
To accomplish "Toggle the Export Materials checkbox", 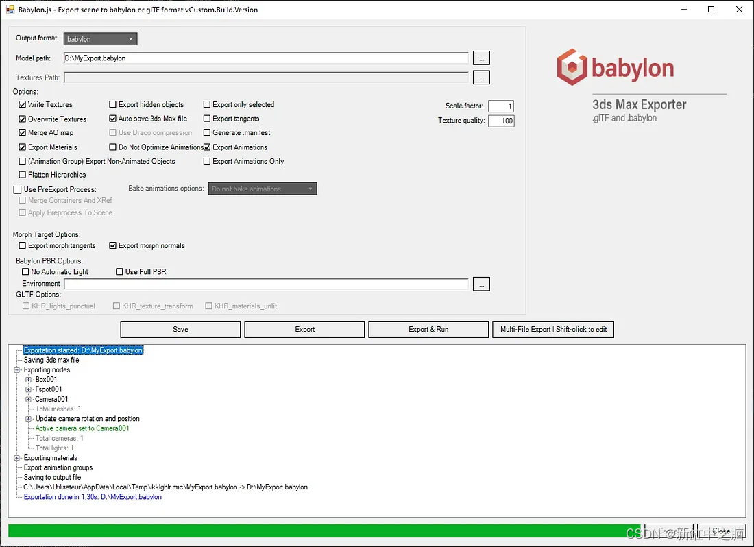I will click(22, 147).
